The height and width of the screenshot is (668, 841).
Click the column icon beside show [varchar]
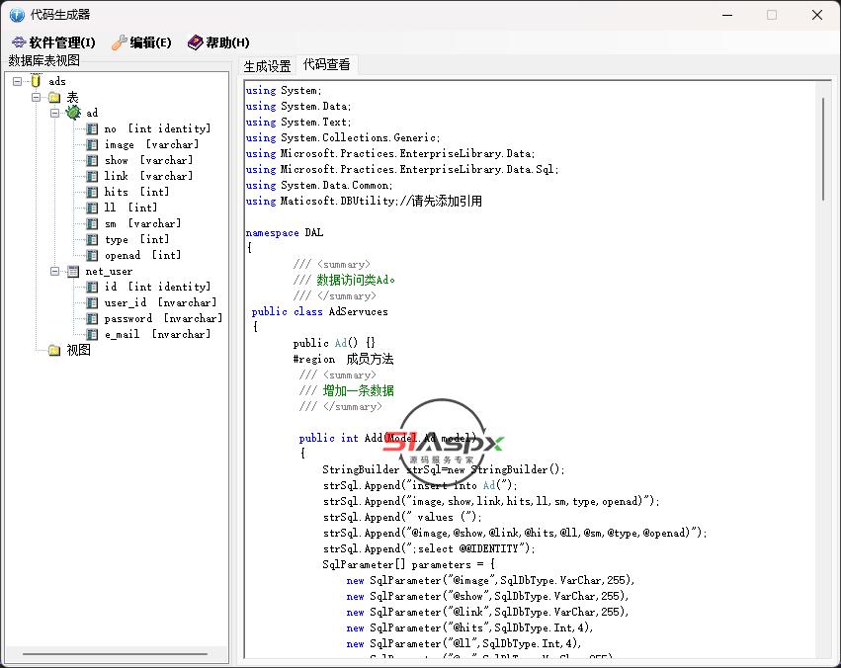(x=92, y=160)
